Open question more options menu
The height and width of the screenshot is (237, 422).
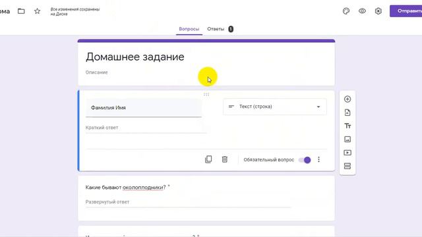coord(318,159)
